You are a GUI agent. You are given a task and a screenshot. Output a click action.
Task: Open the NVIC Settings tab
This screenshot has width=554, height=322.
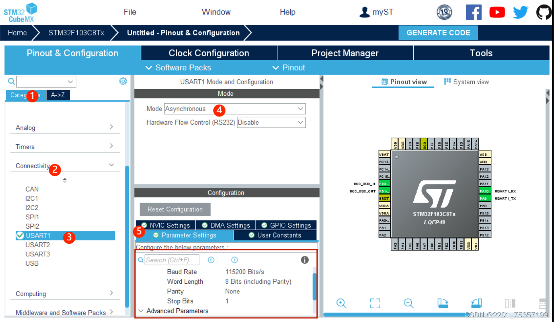165,225
